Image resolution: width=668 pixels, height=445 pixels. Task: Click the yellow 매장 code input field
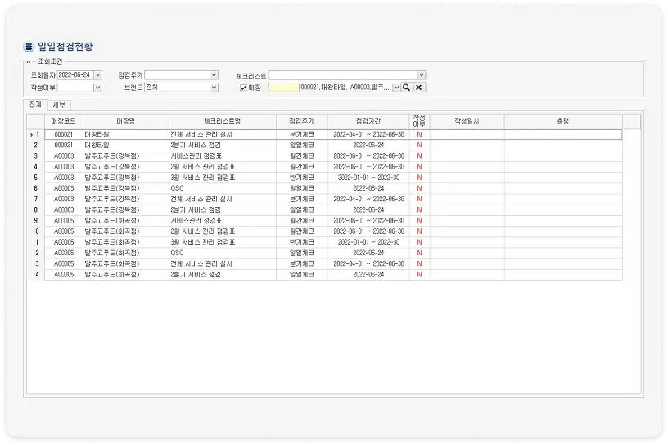point(284,88)
